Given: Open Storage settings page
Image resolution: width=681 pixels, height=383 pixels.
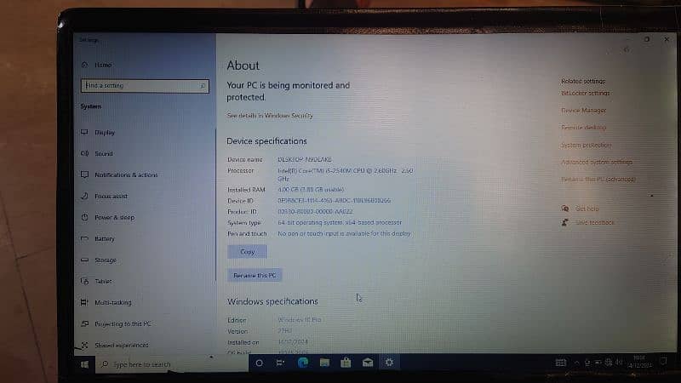Looking at the screenshot, I should (x=105, y=260).
